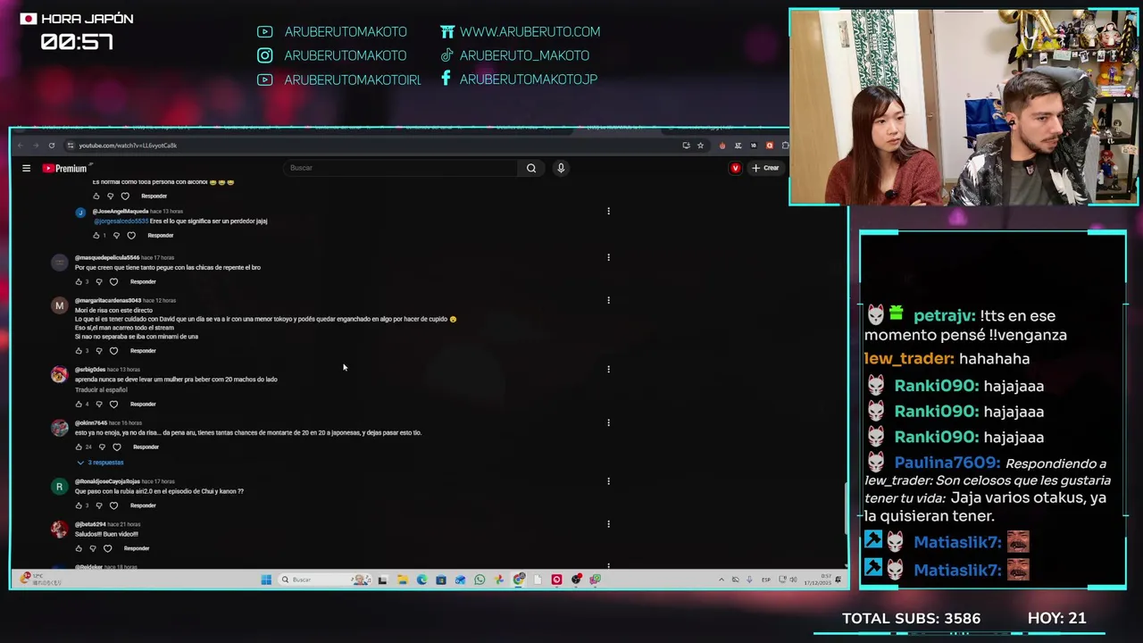
Task: Open options menu for margaritacardenas3043 comment
Action: (x=608, y=300)
